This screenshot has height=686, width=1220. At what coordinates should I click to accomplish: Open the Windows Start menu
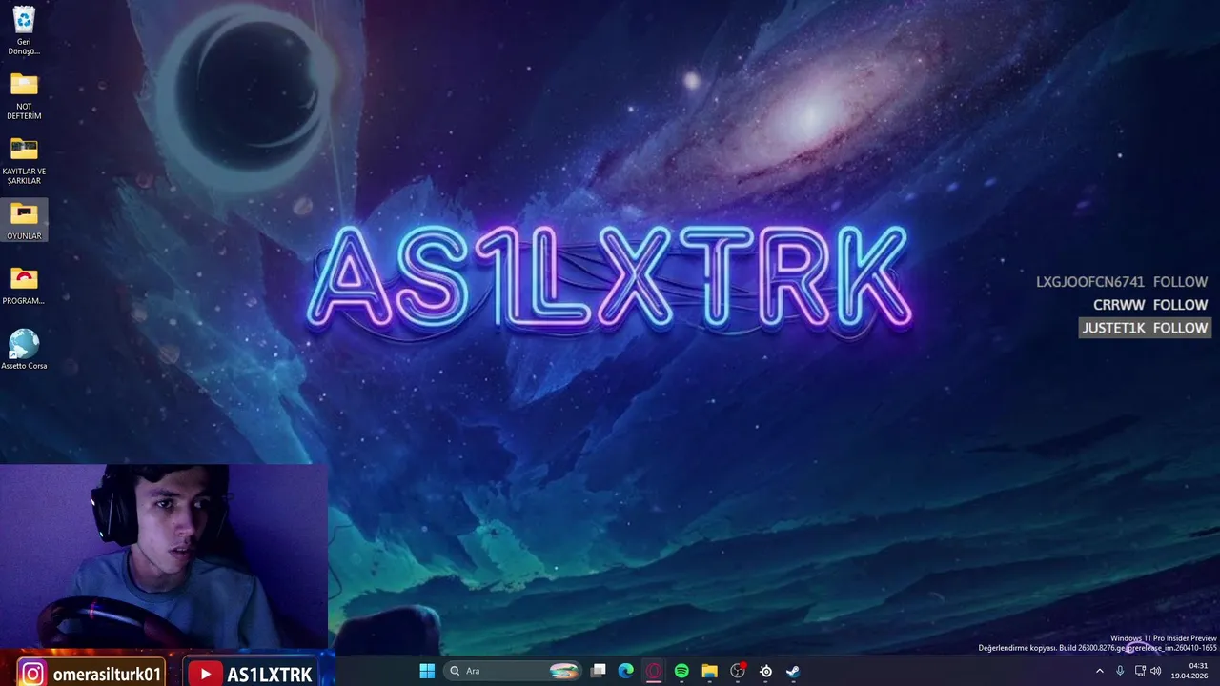click(427, 671)
